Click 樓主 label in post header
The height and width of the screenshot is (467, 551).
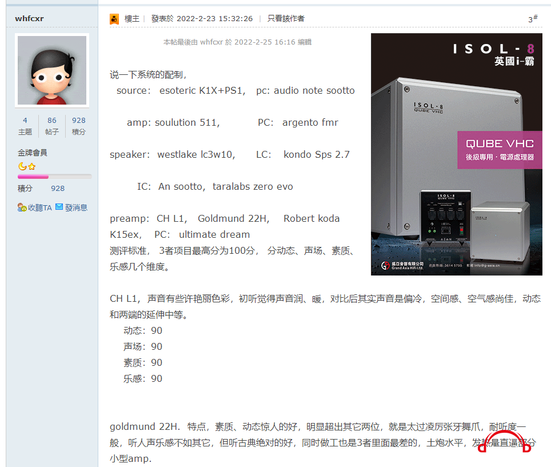pos(132,19)
